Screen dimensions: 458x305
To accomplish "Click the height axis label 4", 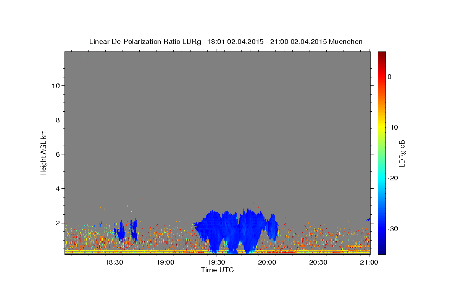I will (57, 189).
